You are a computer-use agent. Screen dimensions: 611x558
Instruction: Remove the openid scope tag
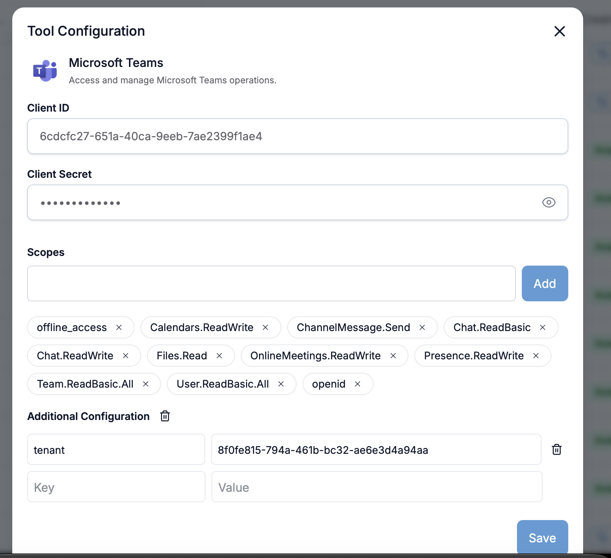click(358, 384)
